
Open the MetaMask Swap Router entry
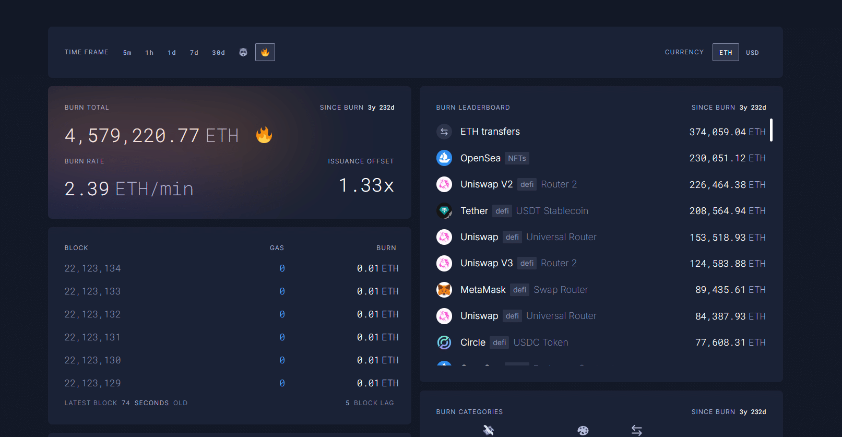[x=601, y=289]
